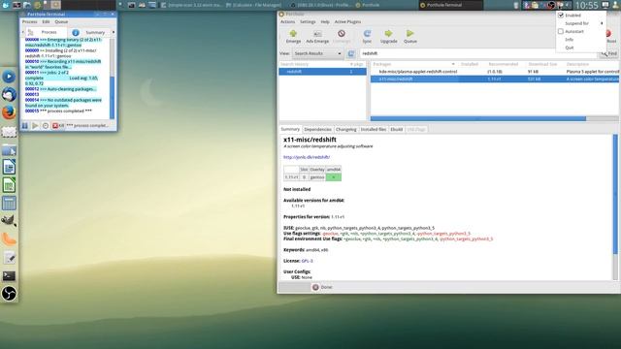Open Adv Emerge from the Porthole toolbar
The width and height of the screenshot is (621, 349).
(317, 36)
